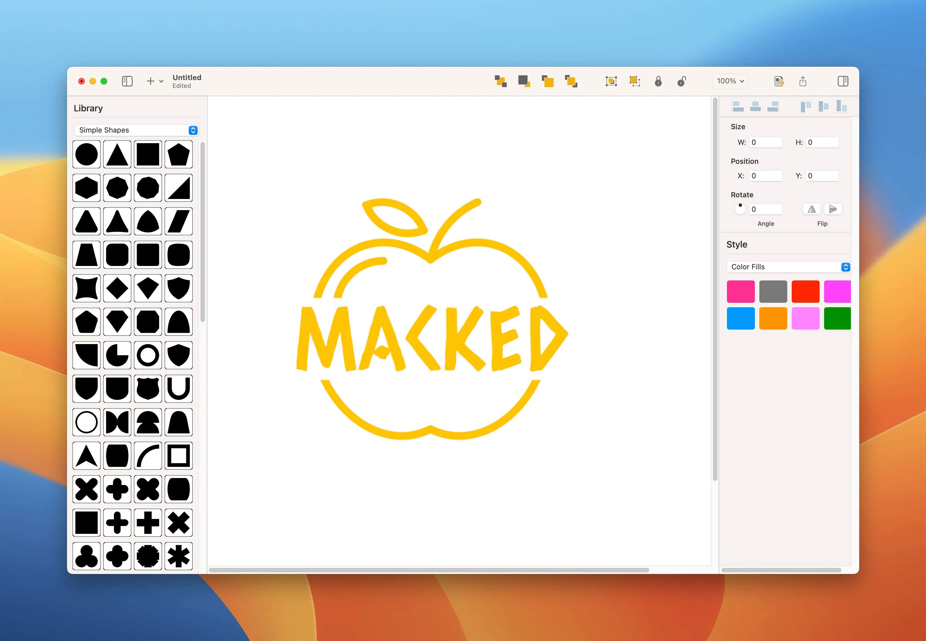Click the library panel vertical scrollbar
The image size is (926, 641).
point(202,232)
